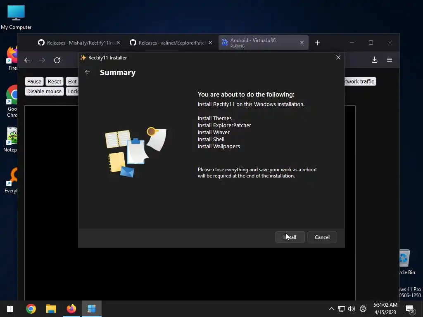Viewport: 423px width, 317px height.
Task: Select the Notepad++ desktop shortcut
Action: click(11, 140)
